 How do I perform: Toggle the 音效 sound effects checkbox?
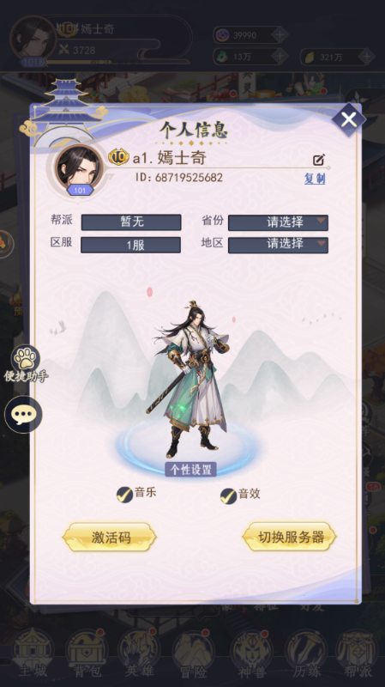tap(228, 496)
